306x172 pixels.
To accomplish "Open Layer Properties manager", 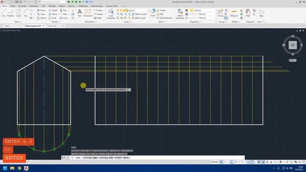I will click(111, 14).
